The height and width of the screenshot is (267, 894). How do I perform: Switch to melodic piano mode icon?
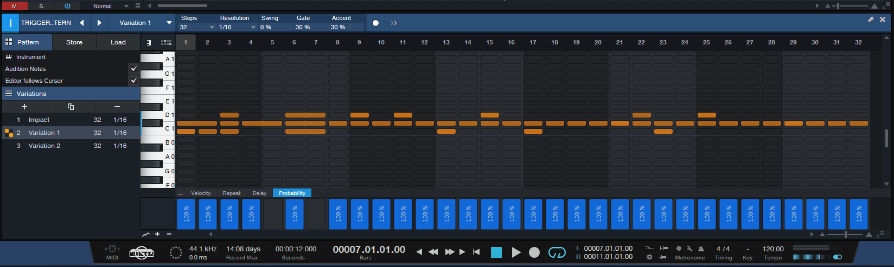[x=149, y=42]
